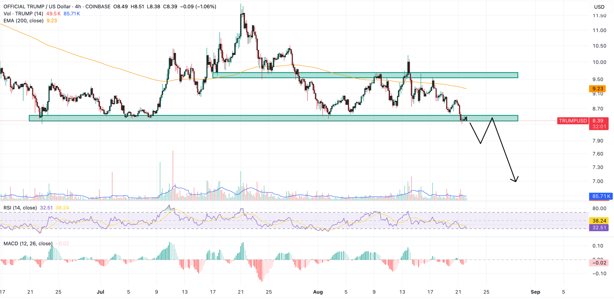Click the purple 32.51 RSI value tag
Viewport: 614px width, 299px height.
[599, 228]
